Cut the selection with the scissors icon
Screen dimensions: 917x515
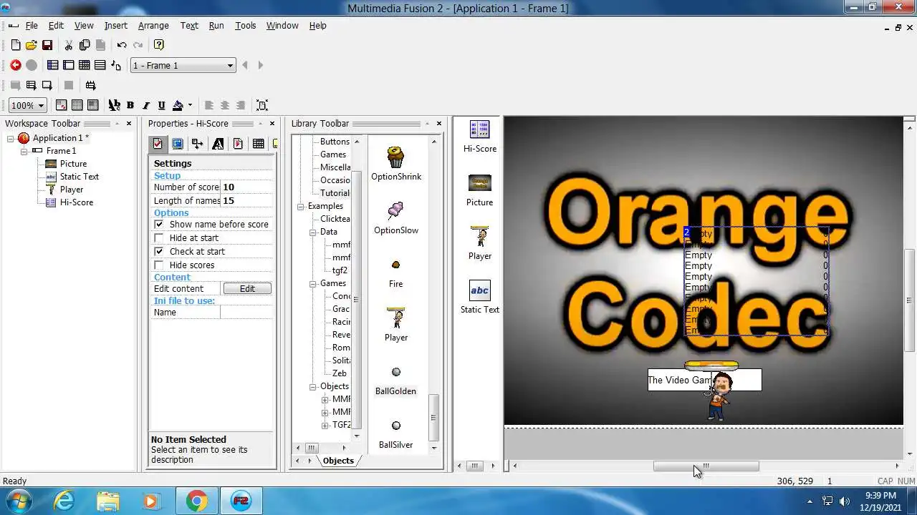(x=69, y=45)
